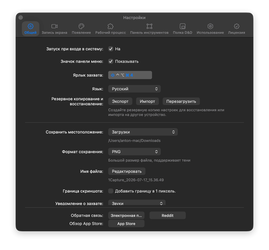Click the Ярлык захвата shortcut field
The height and width of the screenshot is (250, 269).
(130, 75)
